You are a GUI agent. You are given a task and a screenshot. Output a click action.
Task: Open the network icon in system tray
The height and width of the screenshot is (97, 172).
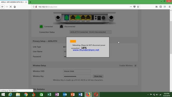(160, 95)
